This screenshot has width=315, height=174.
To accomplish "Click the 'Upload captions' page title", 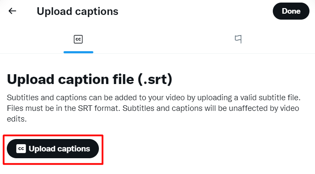I will (78, 11).
